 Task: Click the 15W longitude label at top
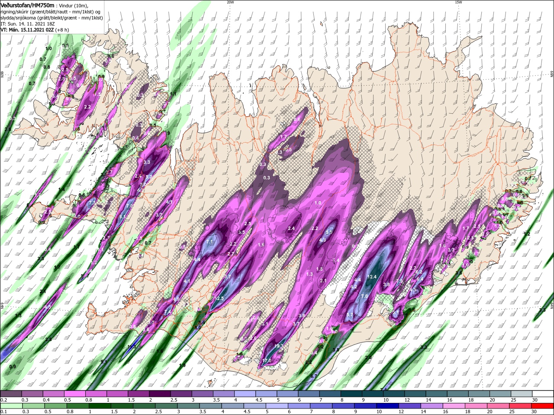click(458, 2)
